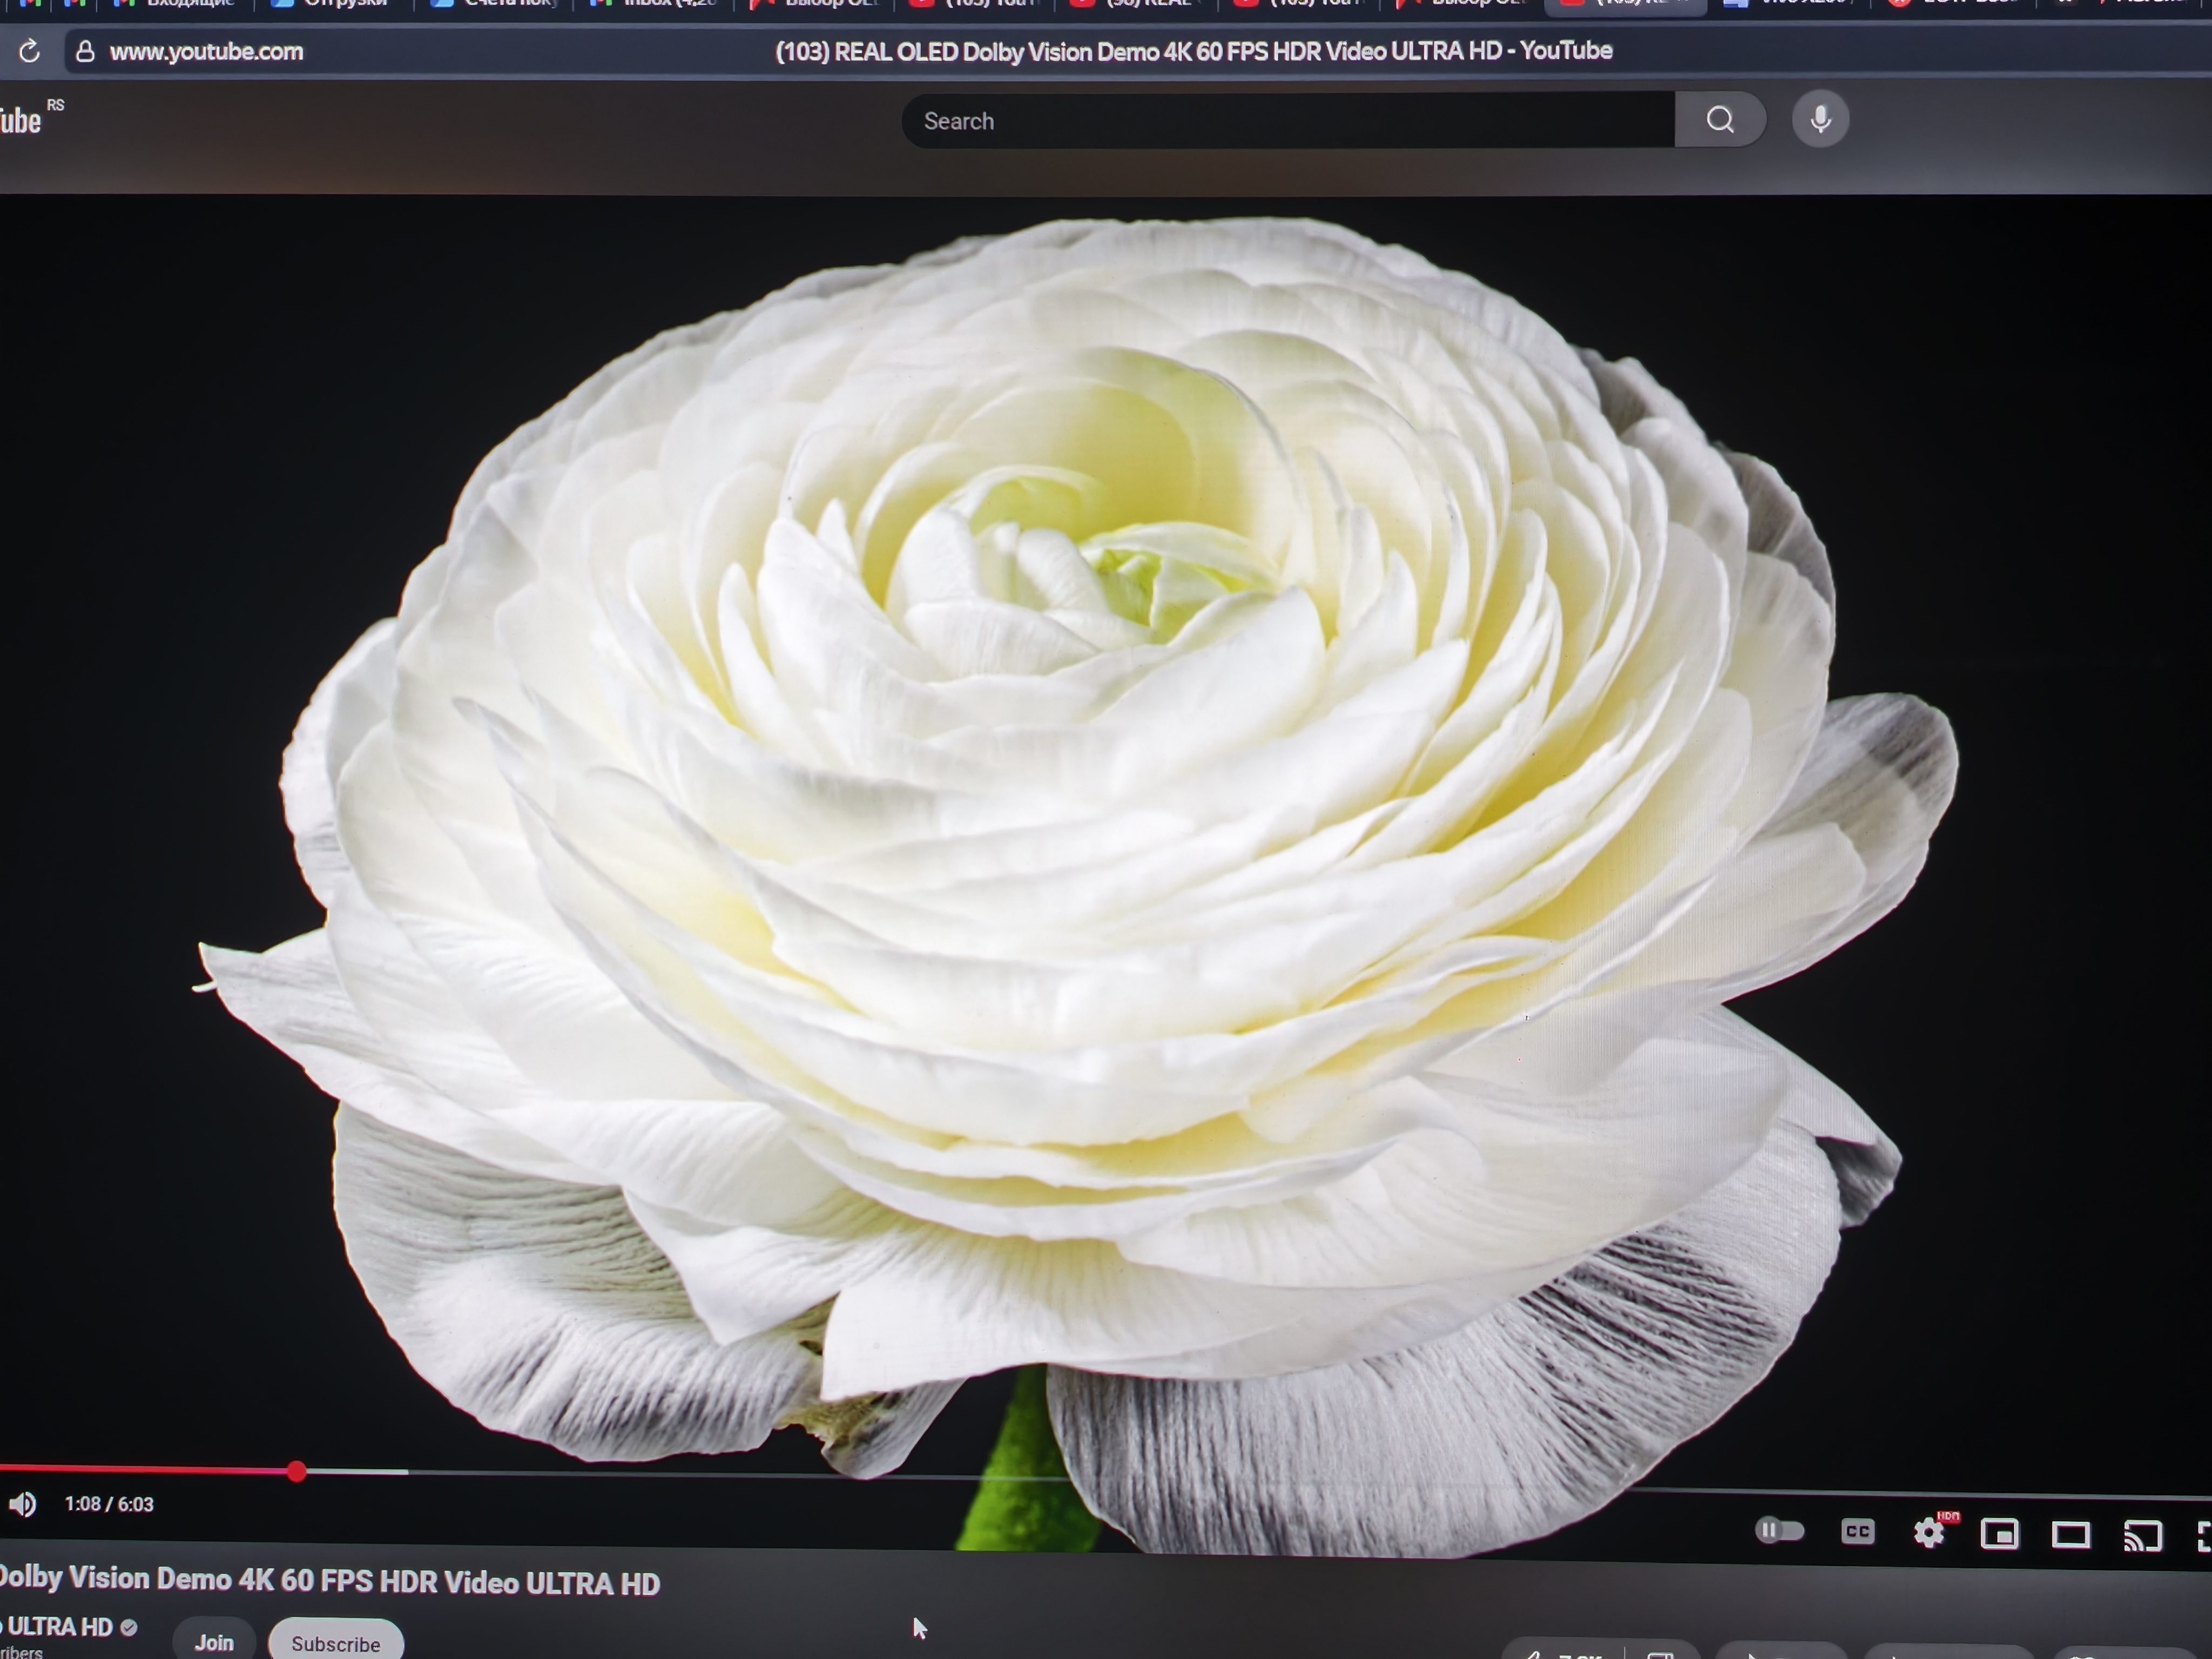Enable theater mode

point(2071,1535)
